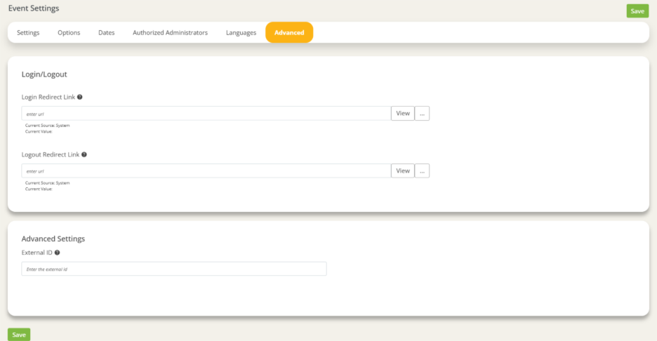657x341 pixels.
Task: Click the help icon beside Logout Redirect Link
Action: (x=84, y=154)
